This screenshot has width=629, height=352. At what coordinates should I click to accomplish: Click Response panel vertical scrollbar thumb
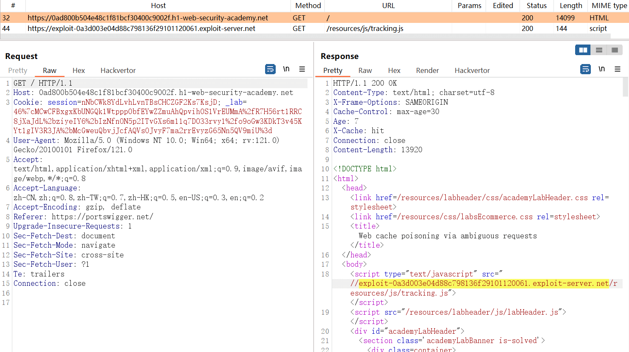(626, 87)
